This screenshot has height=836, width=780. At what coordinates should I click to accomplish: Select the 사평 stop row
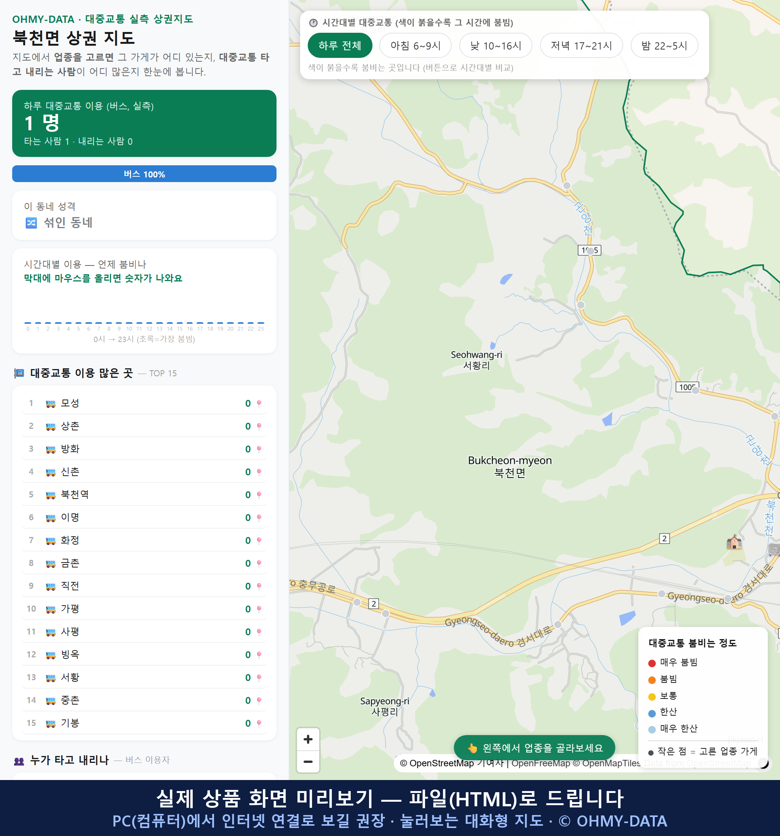(x=144, y=631)
